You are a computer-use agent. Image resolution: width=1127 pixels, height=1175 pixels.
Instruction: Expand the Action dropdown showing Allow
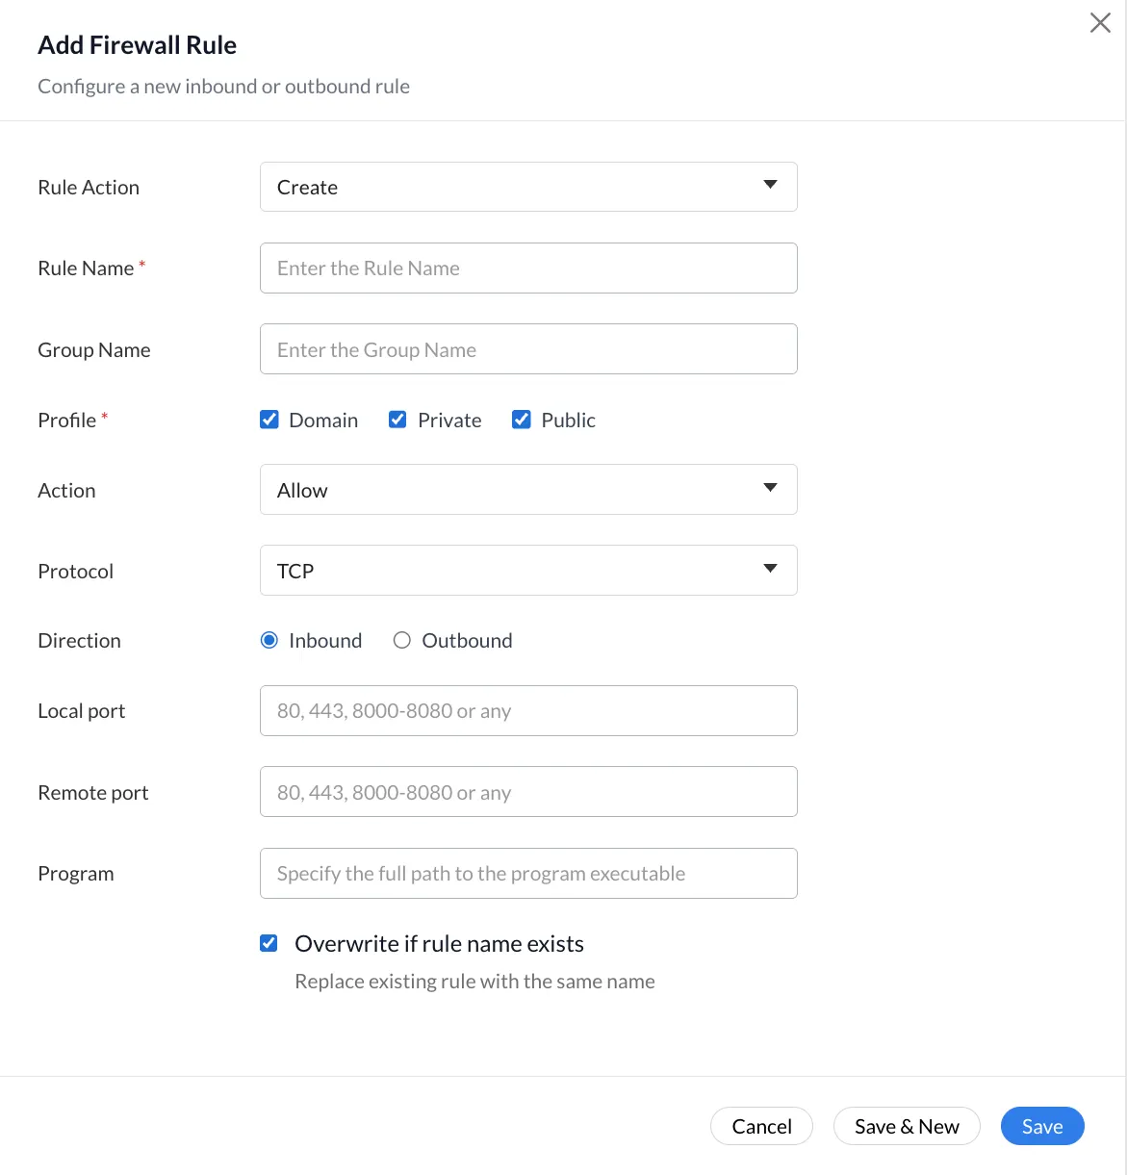pos(528,490)
